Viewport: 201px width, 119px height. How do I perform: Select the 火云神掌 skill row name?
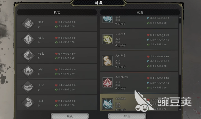click(x=120, y=56)
